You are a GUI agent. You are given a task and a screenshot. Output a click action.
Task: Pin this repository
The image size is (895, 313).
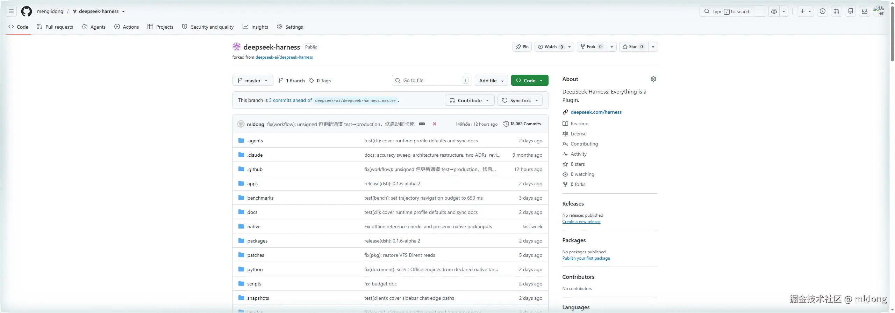522,47
